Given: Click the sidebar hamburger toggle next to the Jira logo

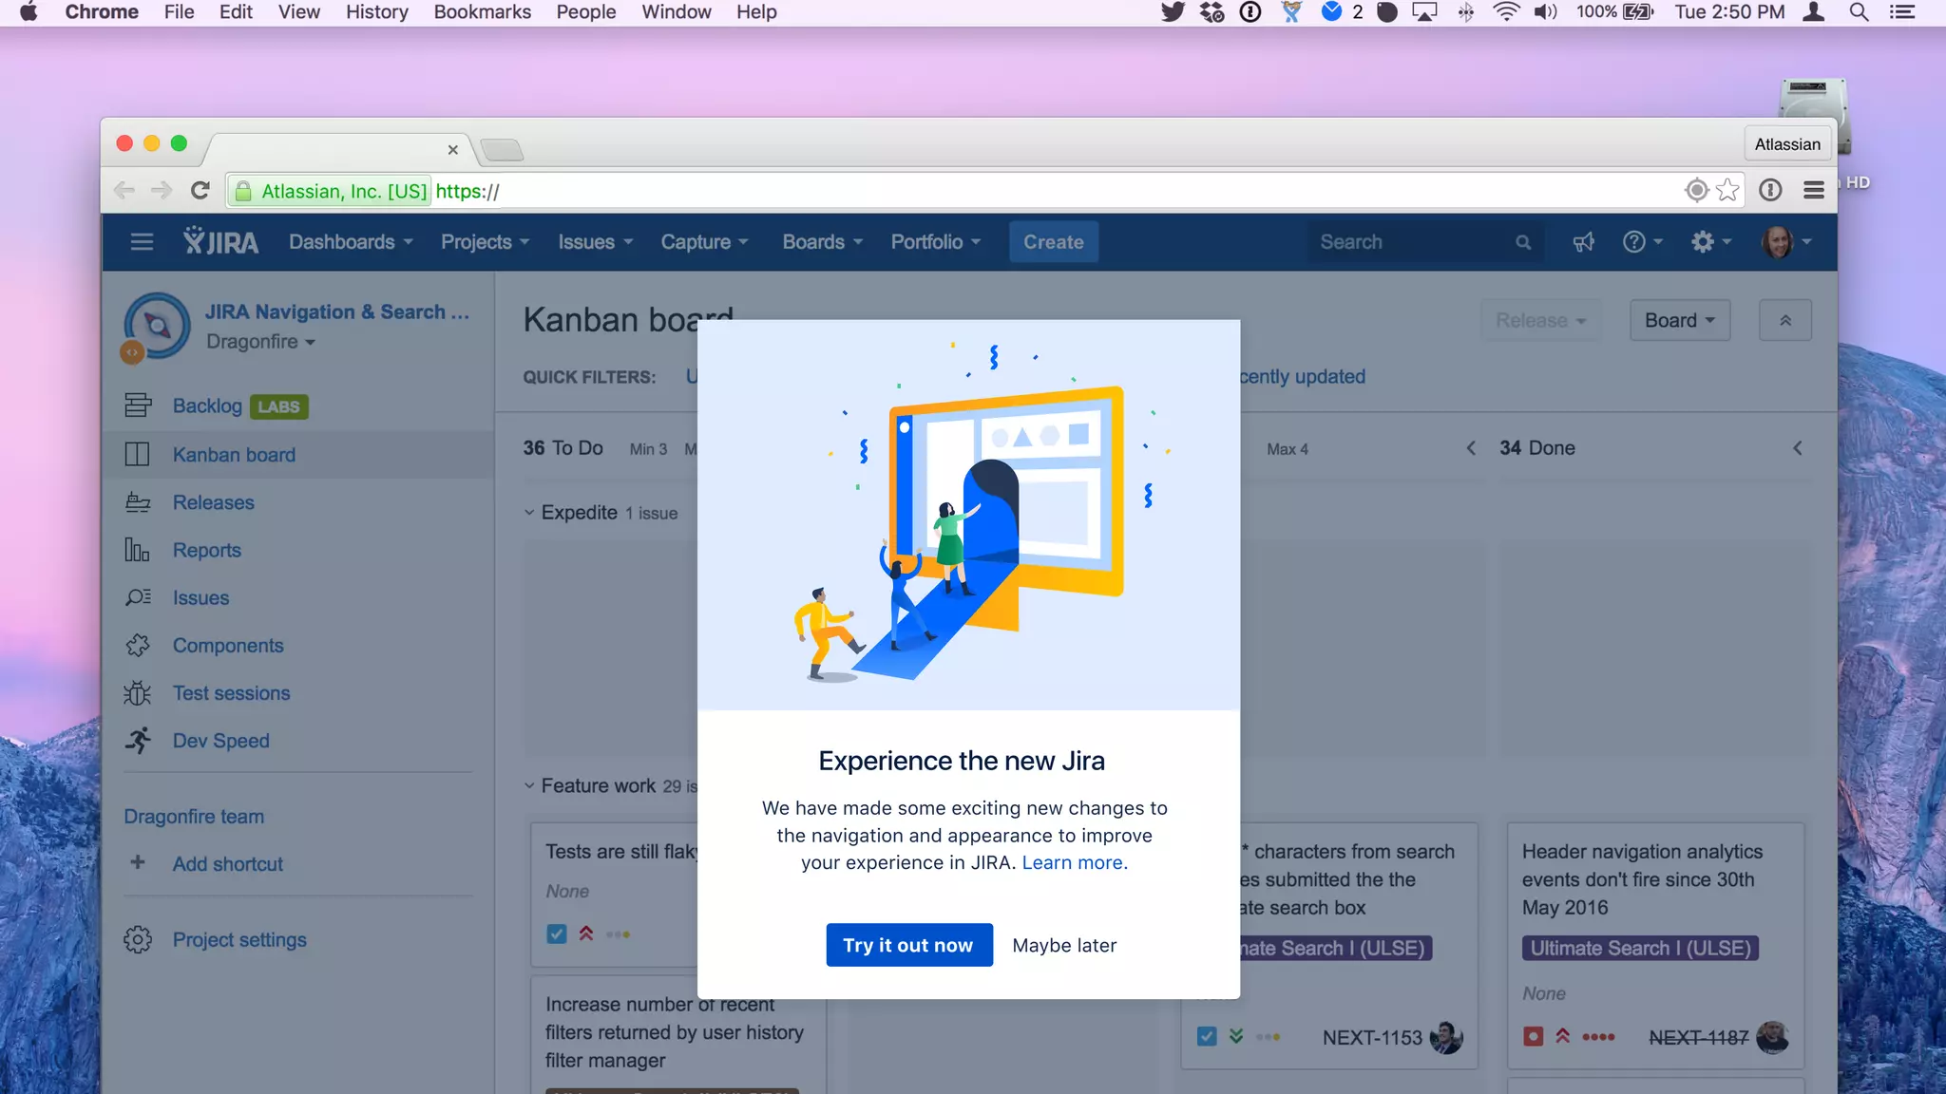Looking at the screenshot, I should click(x=142, y=242).
